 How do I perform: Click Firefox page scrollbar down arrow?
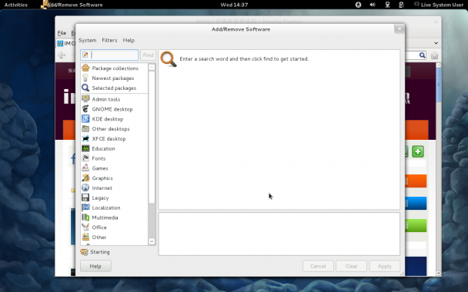pyautogui.click(x=438, y=273)
